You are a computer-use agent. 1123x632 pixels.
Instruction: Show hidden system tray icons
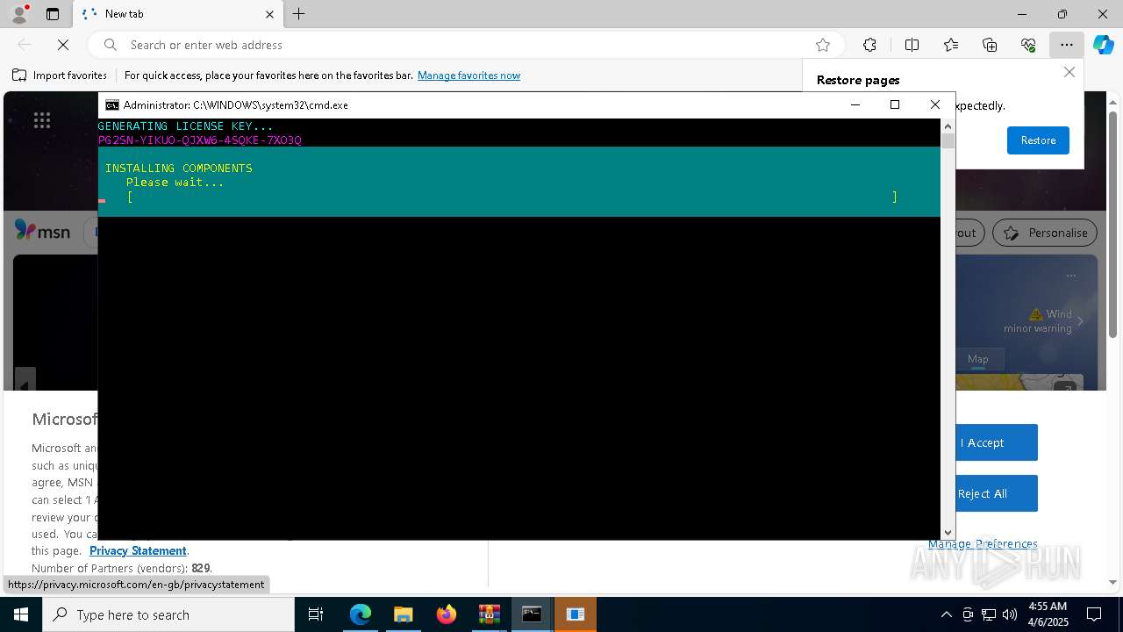coord(946,614)
